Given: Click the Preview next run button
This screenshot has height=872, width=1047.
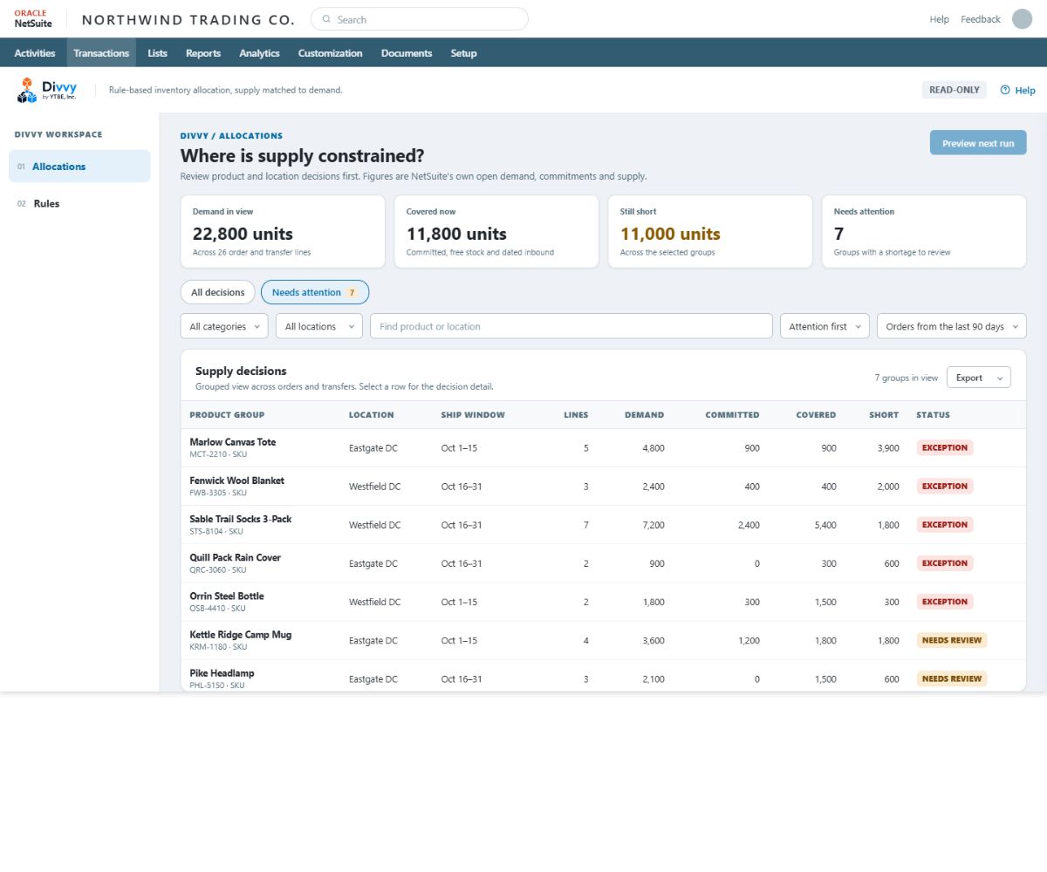Looking at the screenshot, I should coord(978,143).
